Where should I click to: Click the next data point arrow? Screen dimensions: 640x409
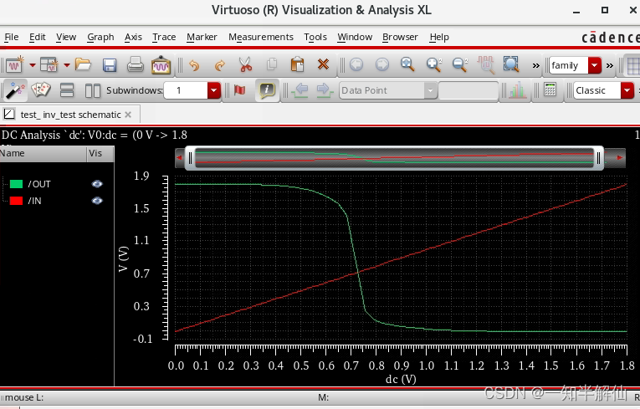325,89
